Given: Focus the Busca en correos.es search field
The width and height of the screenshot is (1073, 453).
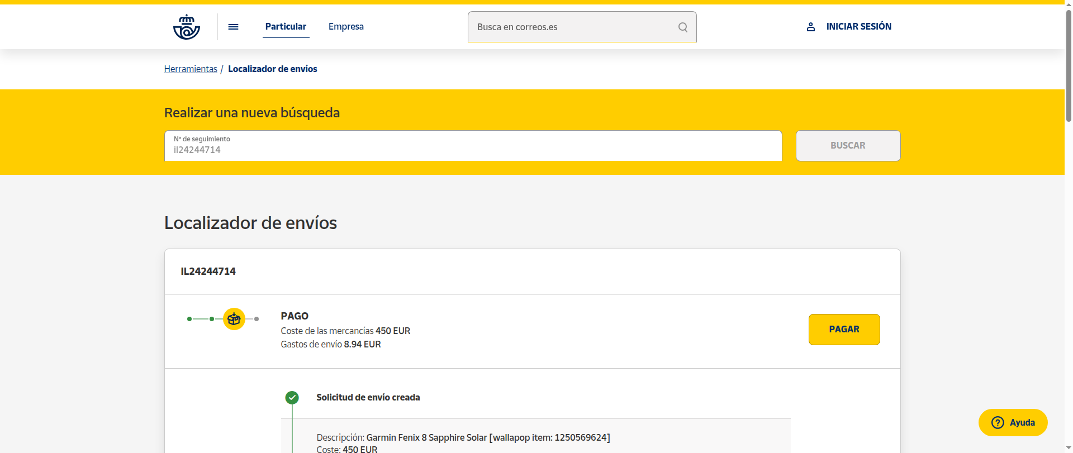Looking at the screenshot, I should pyautogui.click(x=582, y=27).
